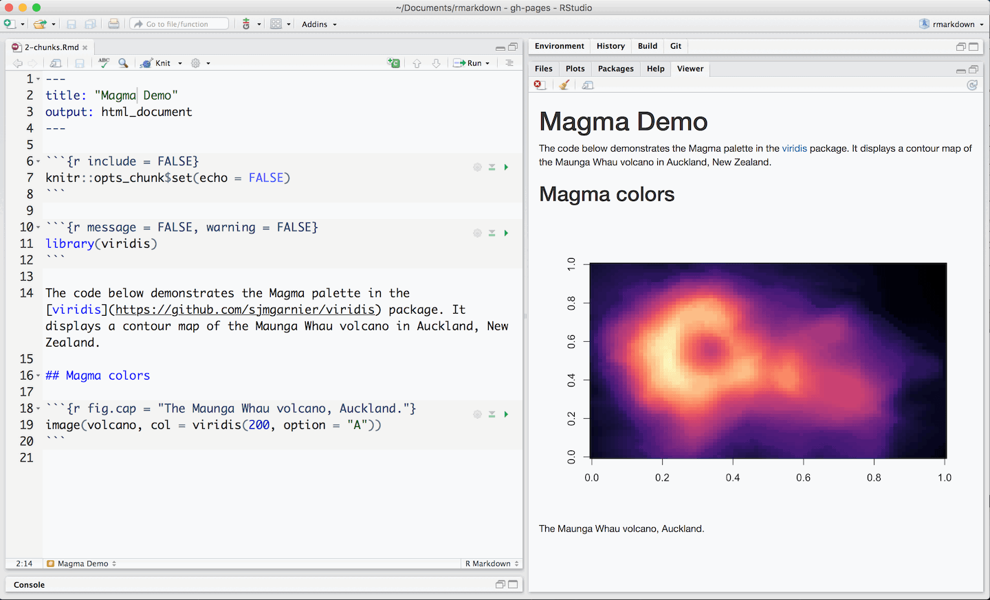Toggle the document outline panel

click(507, 62)
